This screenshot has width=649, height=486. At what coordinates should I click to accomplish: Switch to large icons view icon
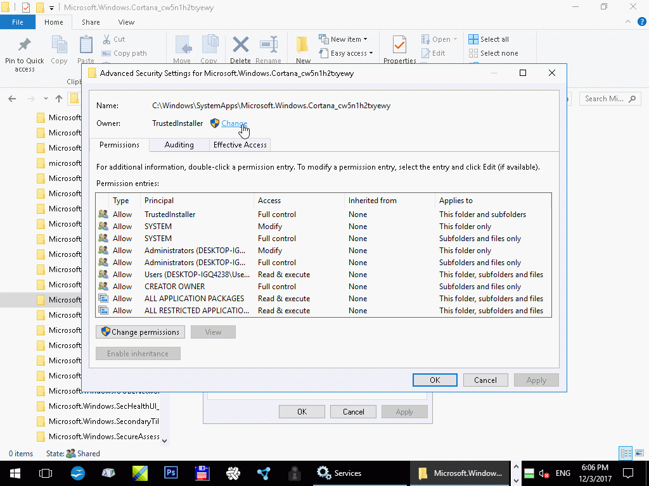click(x=639, y=453)
